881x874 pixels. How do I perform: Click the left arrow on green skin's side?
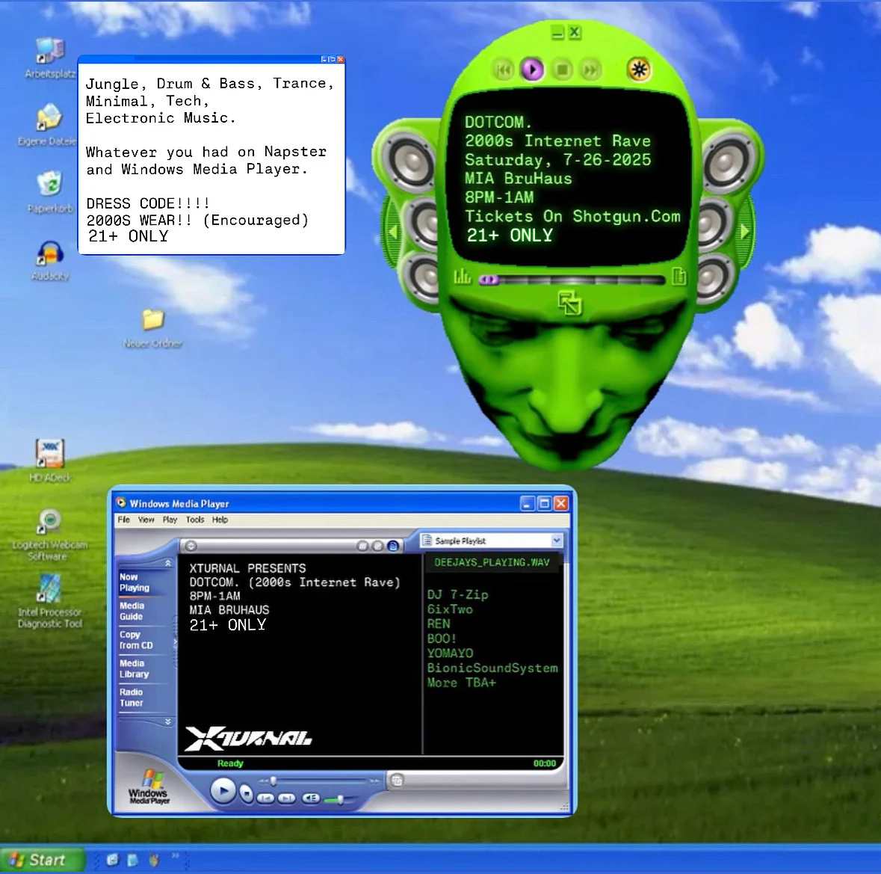pyautogui.click(x=393, y=232)
